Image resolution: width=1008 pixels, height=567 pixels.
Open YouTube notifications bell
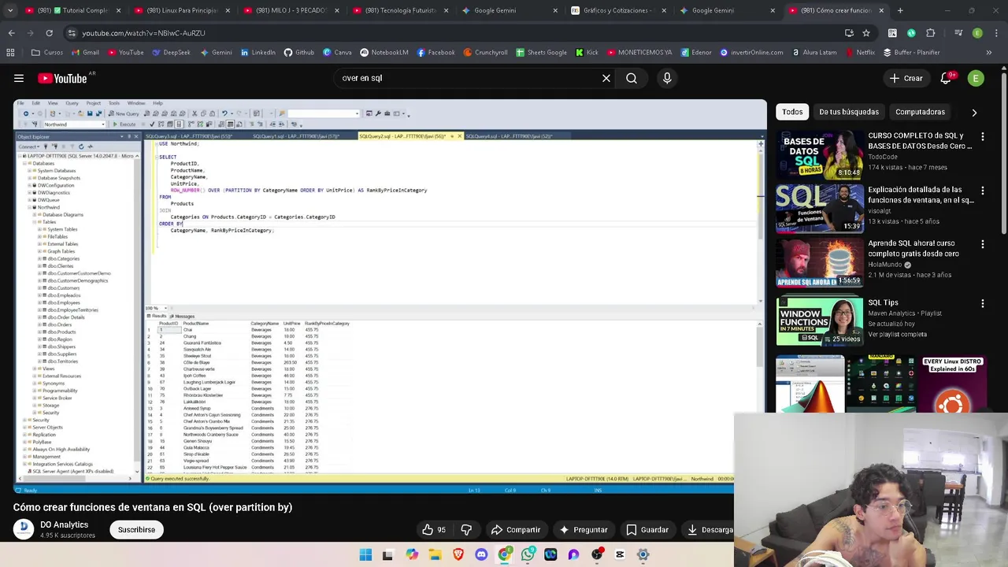point(947,78)
